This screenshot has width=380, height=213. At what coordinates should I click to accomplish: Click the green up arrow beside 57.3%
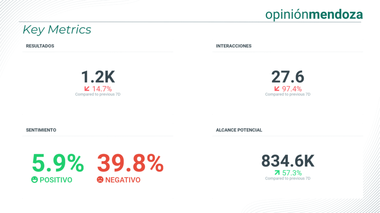point(277,173)
